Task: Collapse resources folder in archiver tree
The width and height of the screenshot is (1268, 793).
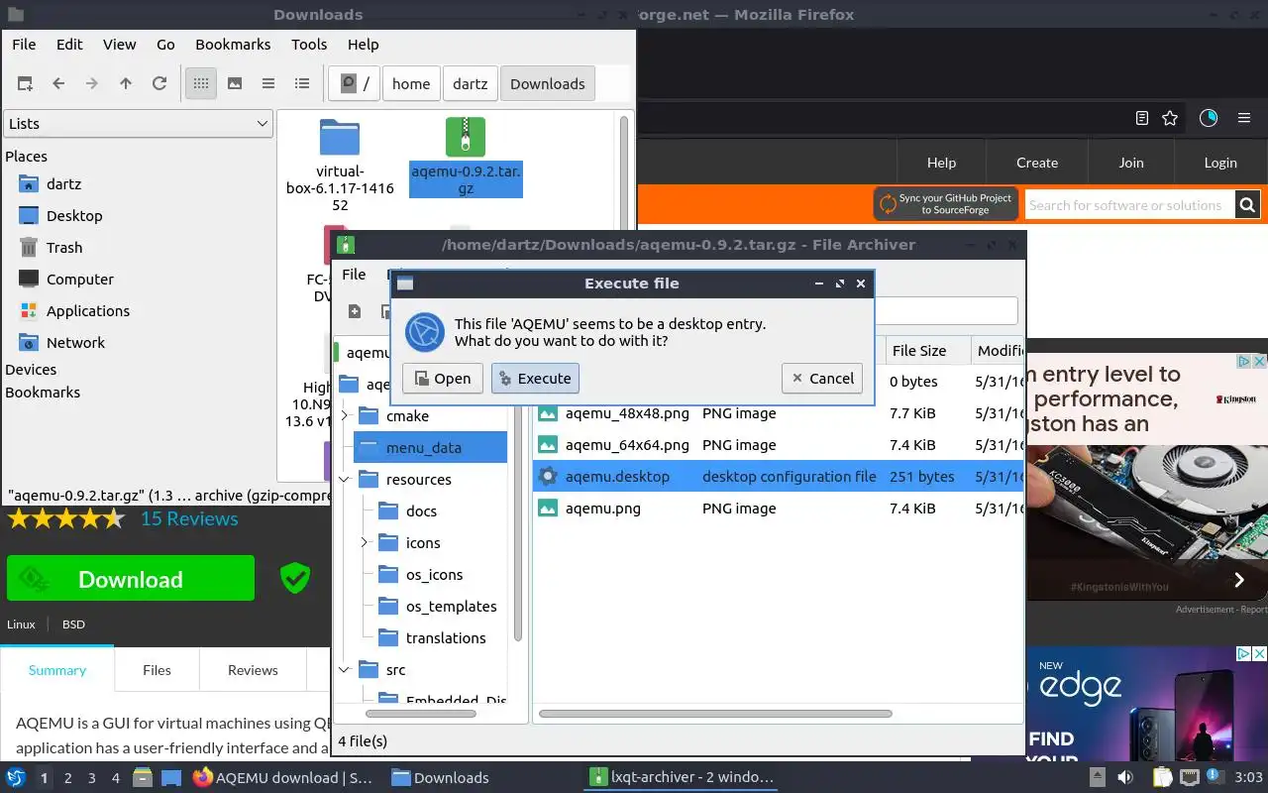Action: pyautogui.click(x=345, y=480)
